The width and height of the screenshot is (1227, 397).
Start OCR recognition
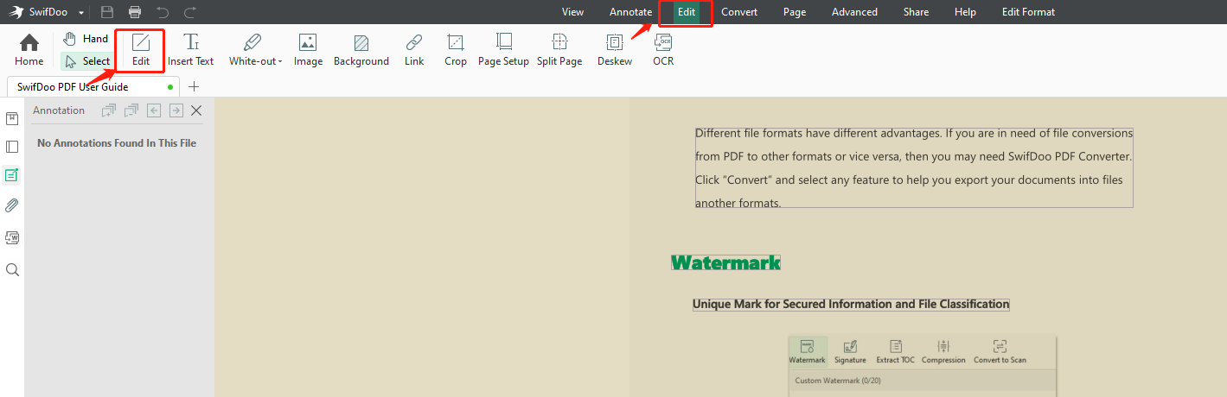(663, 50)
